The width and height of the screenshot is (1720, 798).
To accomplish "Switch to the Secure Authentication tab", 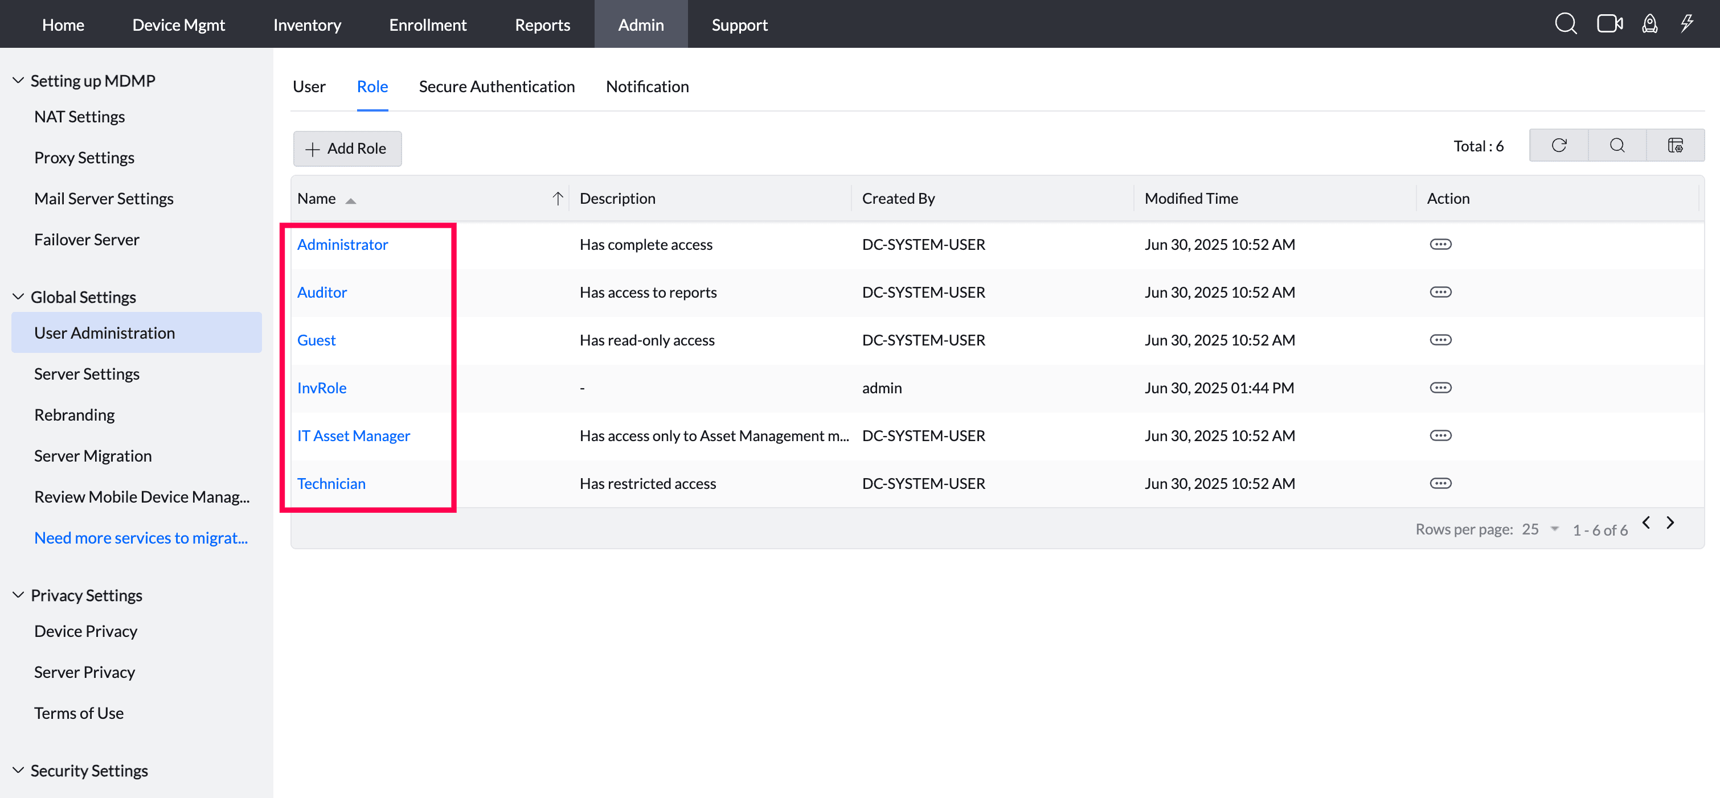I will click(496, 86).
